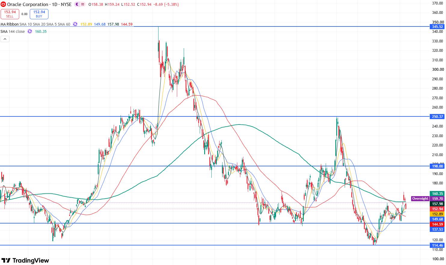
Task: Click the blue 149.68 label on price axis
Action: pyautogui.click(x=437, y=219)
